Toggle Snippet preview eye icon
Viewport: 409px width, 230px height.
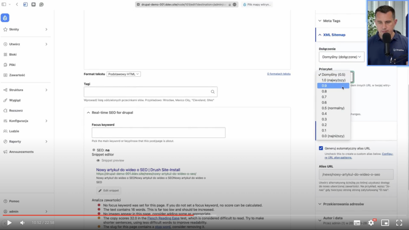tap(98, 161)
